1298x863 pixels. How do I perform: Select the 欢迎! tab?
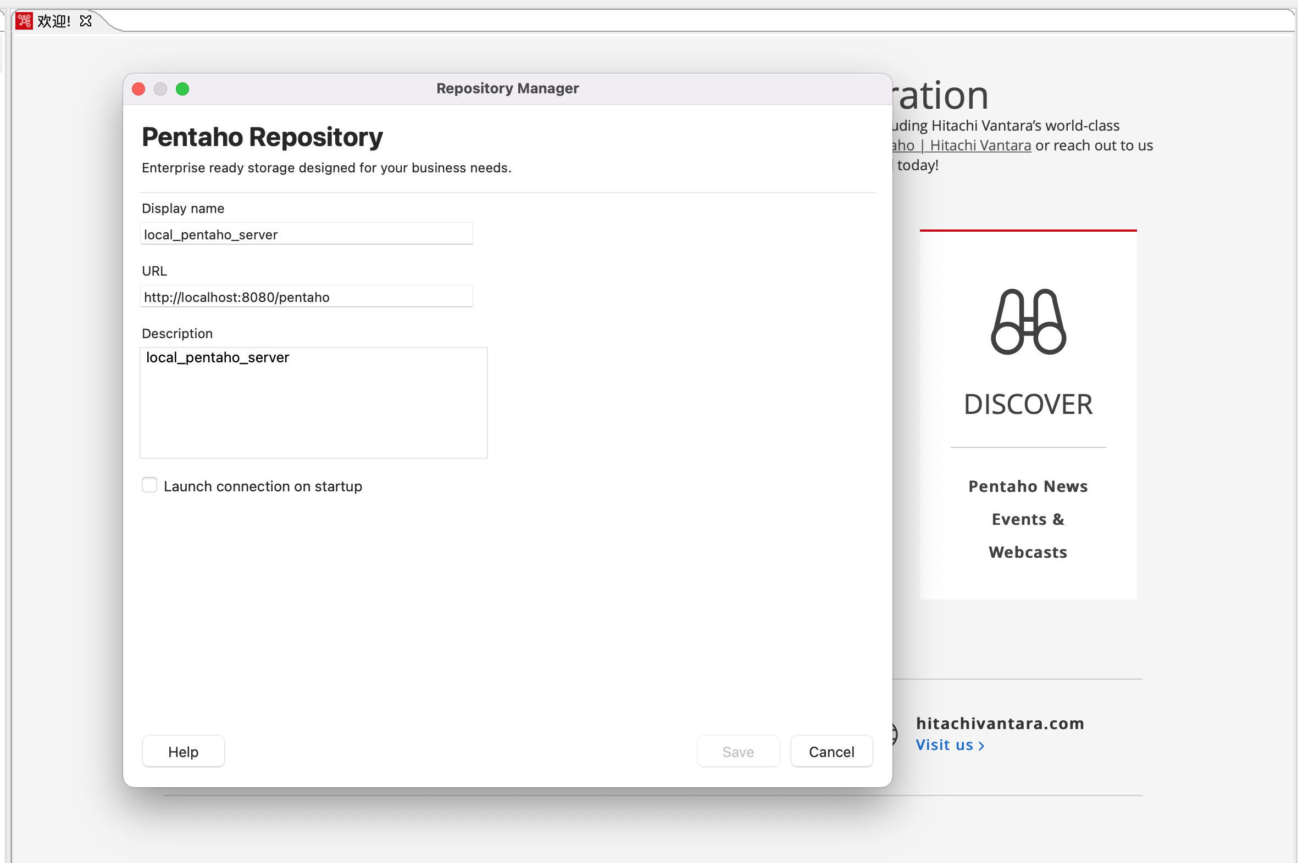click(54, 21)
